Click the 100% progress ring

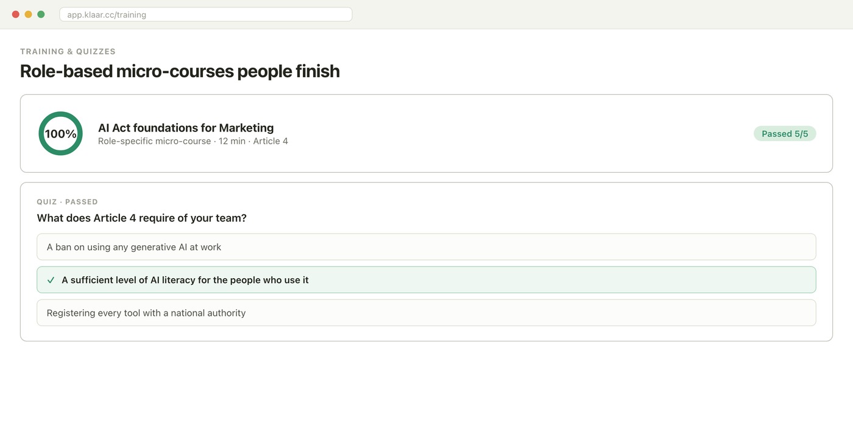point(60,133)
